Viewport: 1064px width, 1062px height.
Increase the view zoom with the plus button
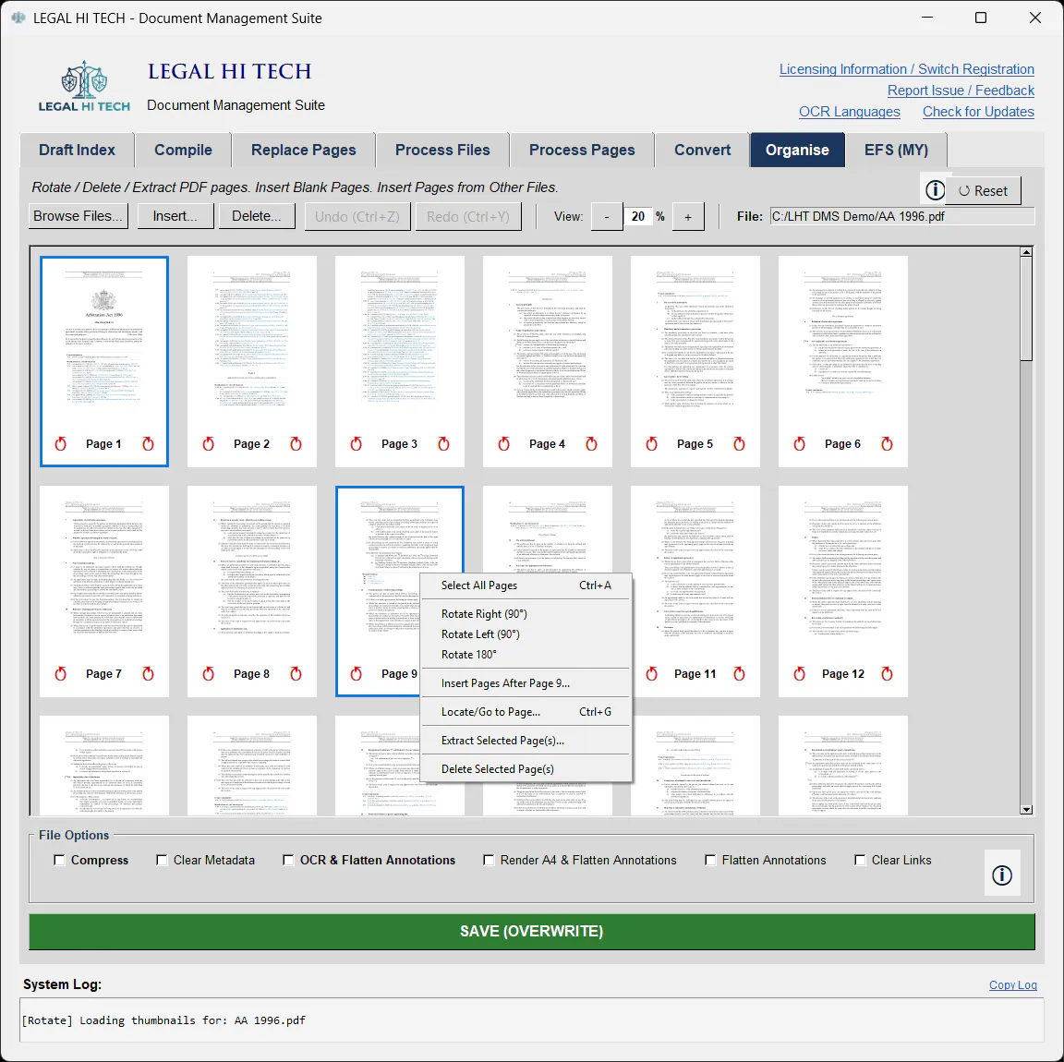pyautogui.click(x=688, y=217)
